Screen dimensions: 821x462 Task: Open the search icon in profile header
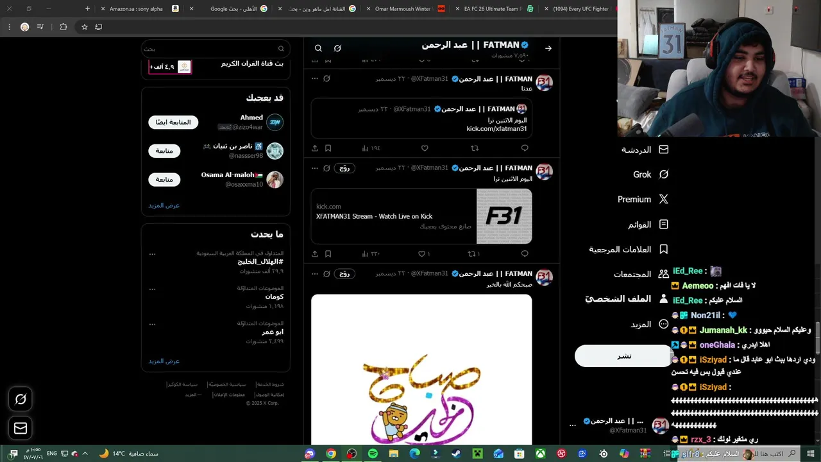[x=318, y=48]
